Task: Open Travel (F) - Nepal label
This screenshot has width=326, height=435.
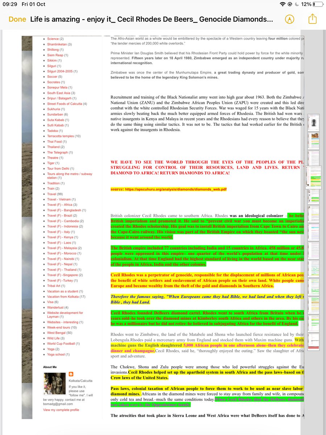Action: tap(60, 265)
